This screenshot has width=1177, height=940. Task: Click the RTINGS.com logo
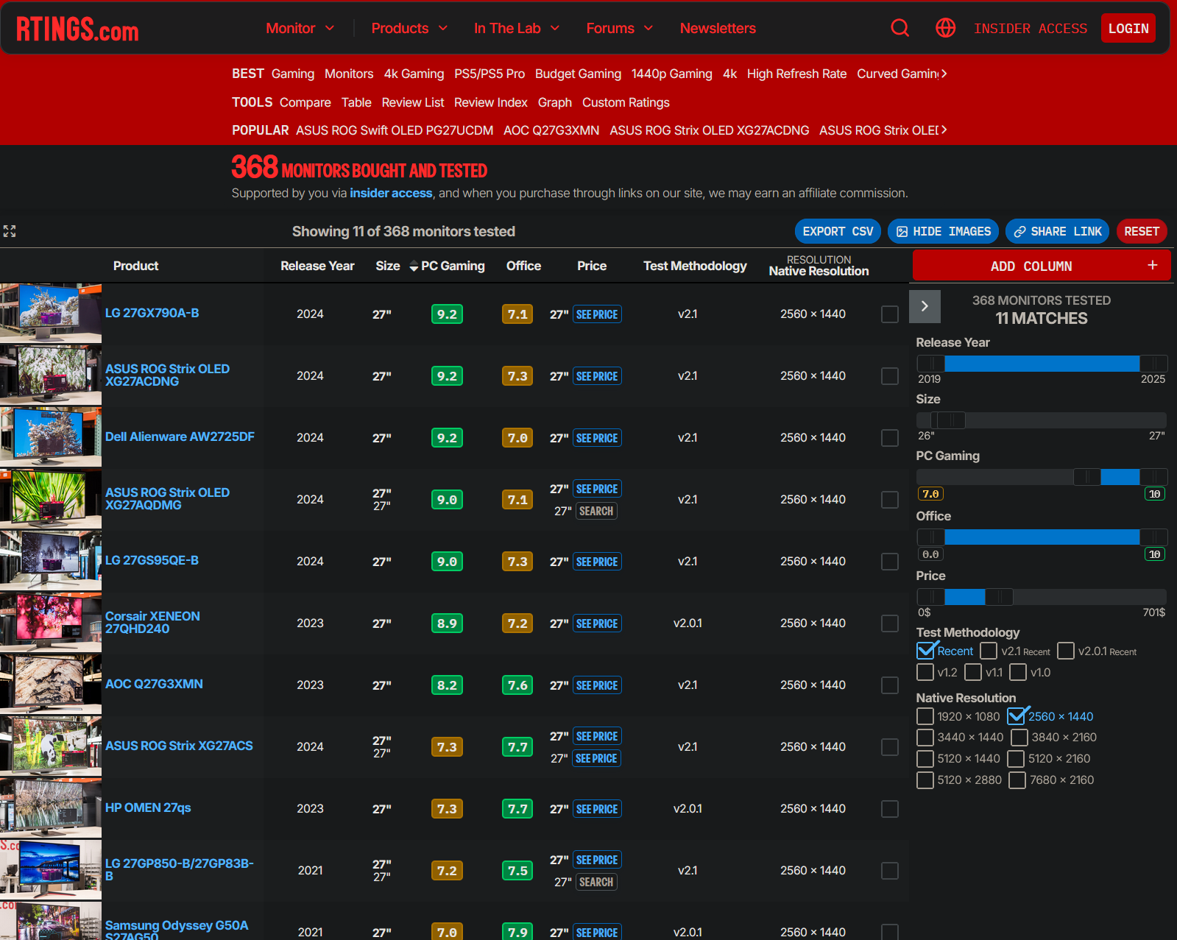[77, 29]
